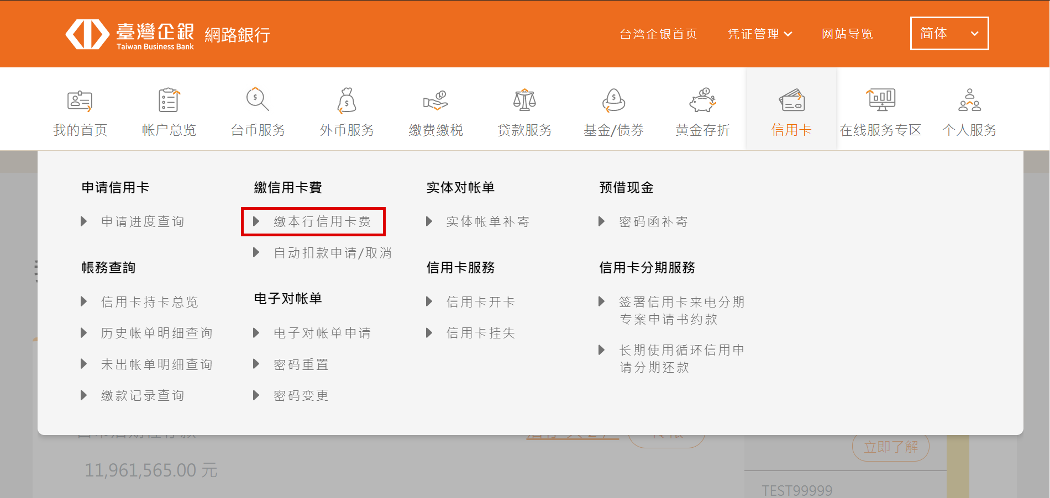Expand the 简体 language dropdown
The width and height of the screenshot is (1050, 498).
point(949,34)
